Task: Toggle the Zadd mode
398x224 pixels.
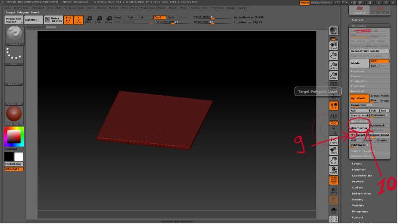Action: [159, 17]
